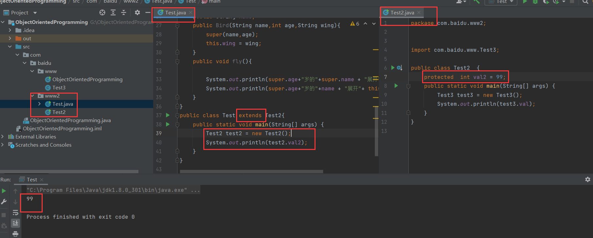The height and width of the screenshot is (238, 593).
Task: Select ObjectOrientedProgramming.java file in tree
Action: click(70, 120)
